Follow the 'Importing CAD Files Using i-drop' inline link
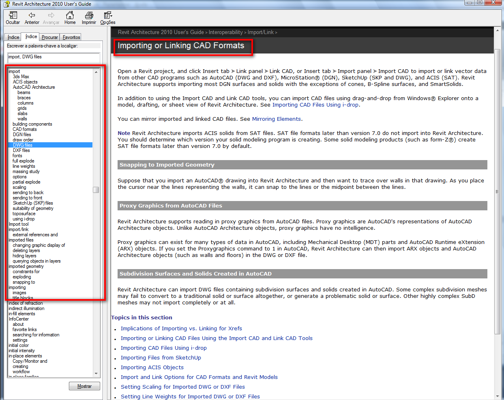This screenshot has height=400, width=504. pyautogui.click(x=315, y=105)
